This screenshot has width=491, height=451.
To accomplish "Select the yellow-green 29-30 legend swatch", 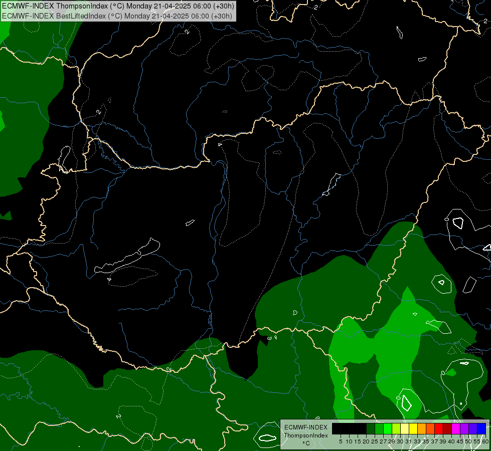I will (396, 428).
